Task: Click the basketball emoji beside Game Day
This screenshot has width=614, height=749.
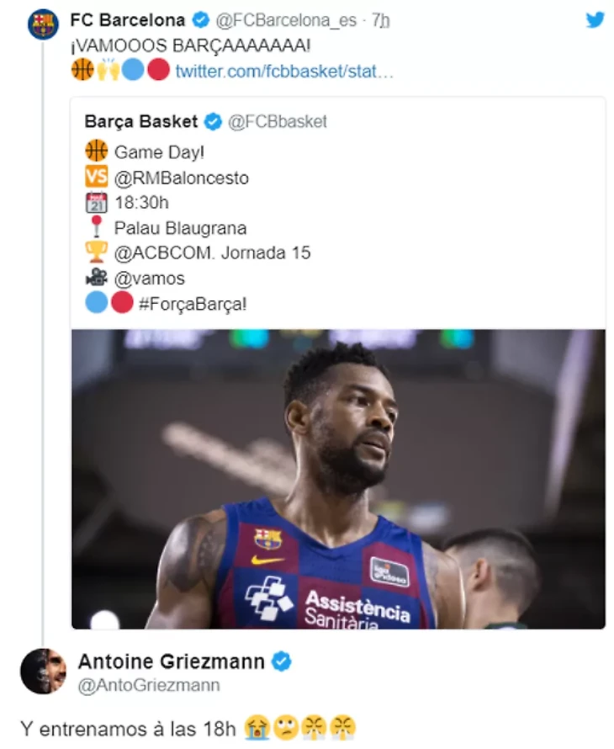Action: [97, 151]
